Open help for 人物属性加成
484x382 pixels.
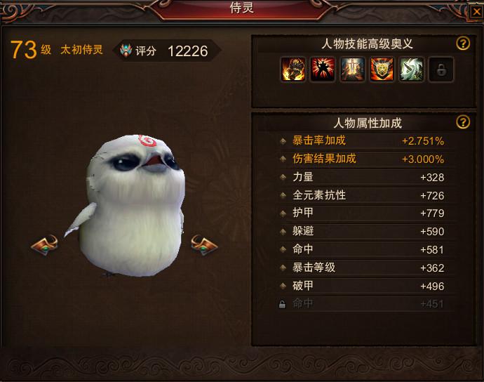(x=463, y=122)
